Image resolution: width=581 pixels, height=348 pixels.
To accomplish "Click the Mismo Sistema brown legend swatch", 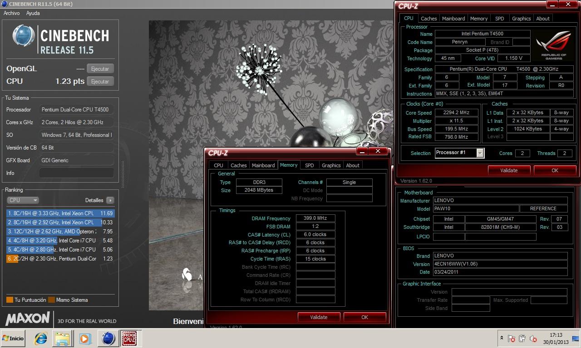I will [52, 300].
